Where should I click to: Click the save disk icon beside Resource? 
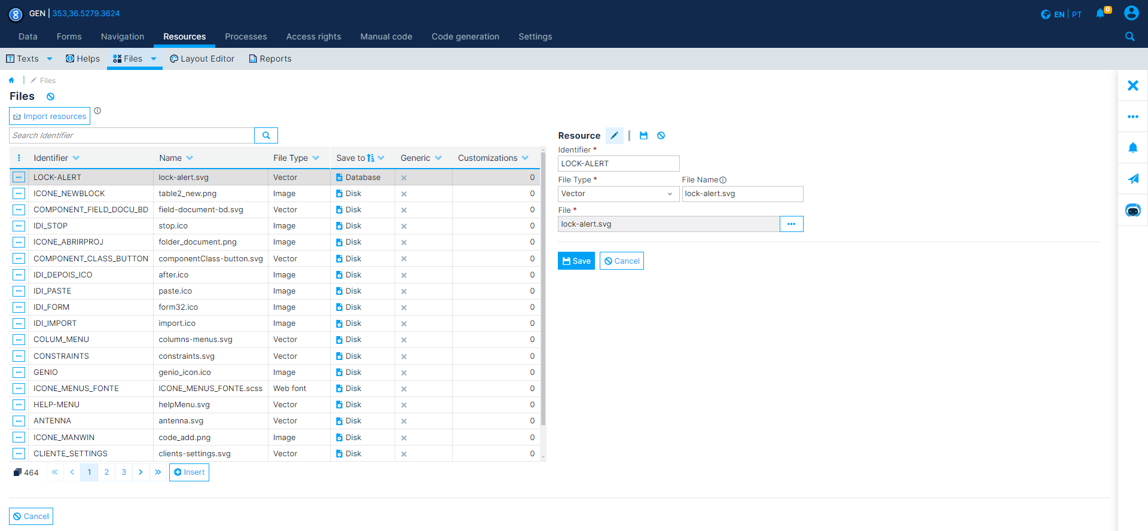pyautogui.click(x=643, y=136)
